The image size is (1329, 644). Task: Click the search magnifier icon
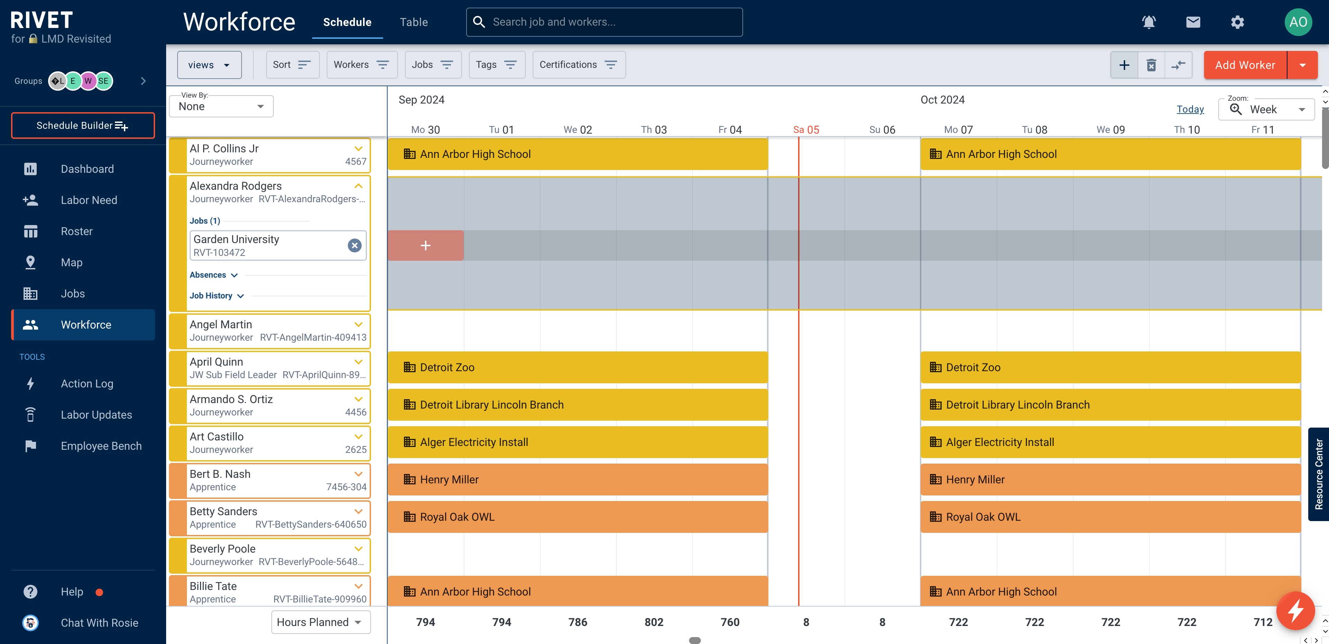[x=479, y=22]
